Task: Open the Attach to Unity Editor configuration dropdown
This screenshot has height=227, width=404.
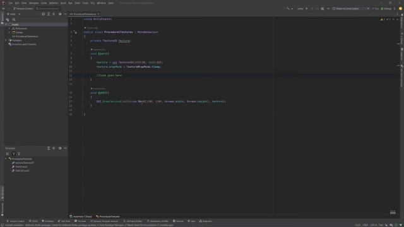Action: pyautogui.click(x=351, y=8)
